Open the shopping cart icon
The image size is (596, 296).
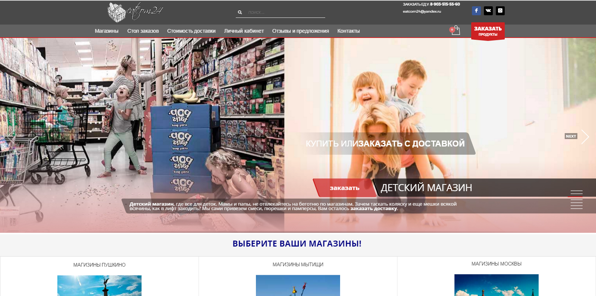[x=455, y=30]
